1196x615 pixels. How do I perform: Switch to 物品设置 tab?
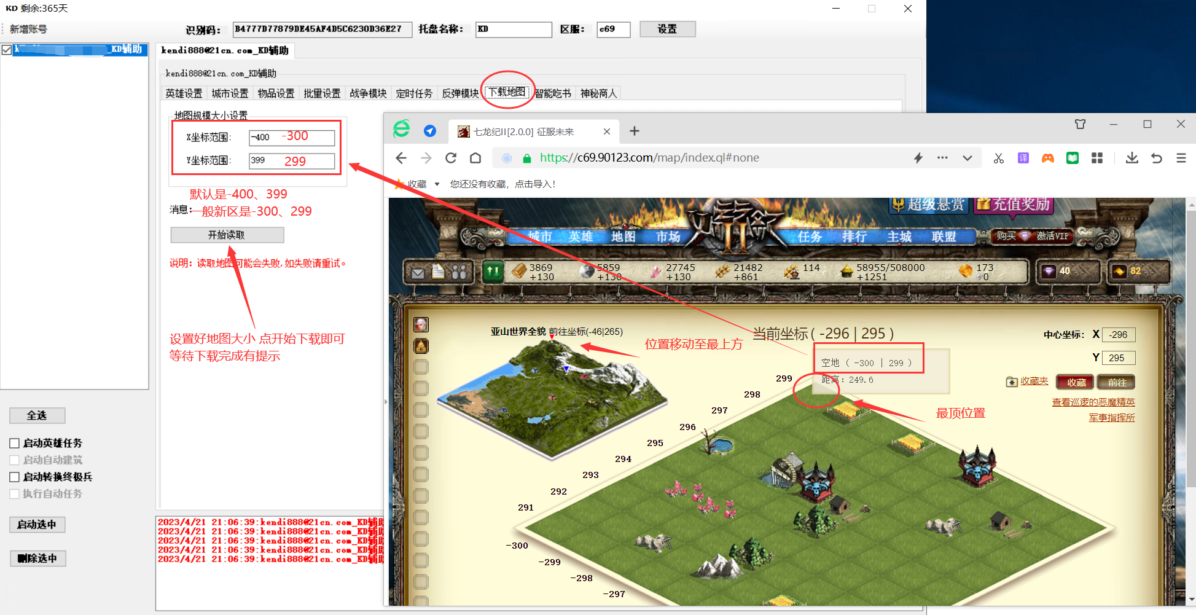(276, 93)
